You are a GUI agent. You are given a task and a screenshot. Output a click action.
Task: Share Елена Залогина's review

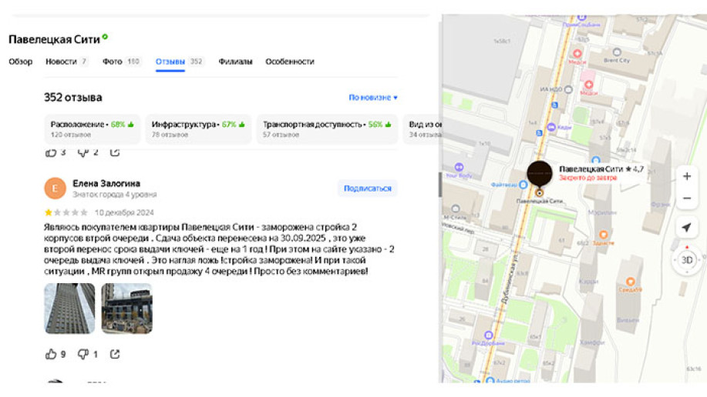(x=115, y=355)
